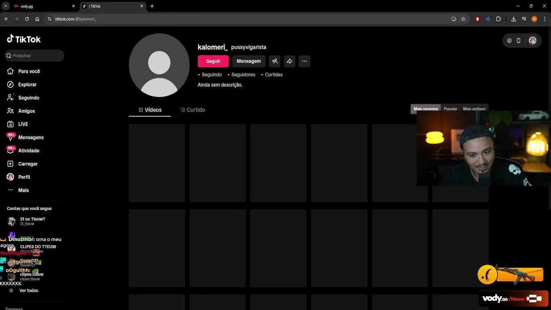Open the LIVE section

(23, 124)
